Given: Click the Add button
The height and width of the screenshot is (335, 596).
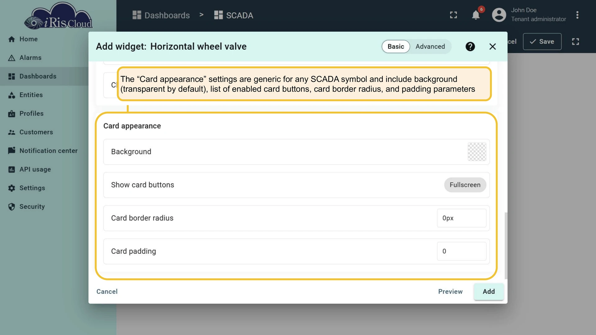Looking at the screenshot, I should (489, 292).
